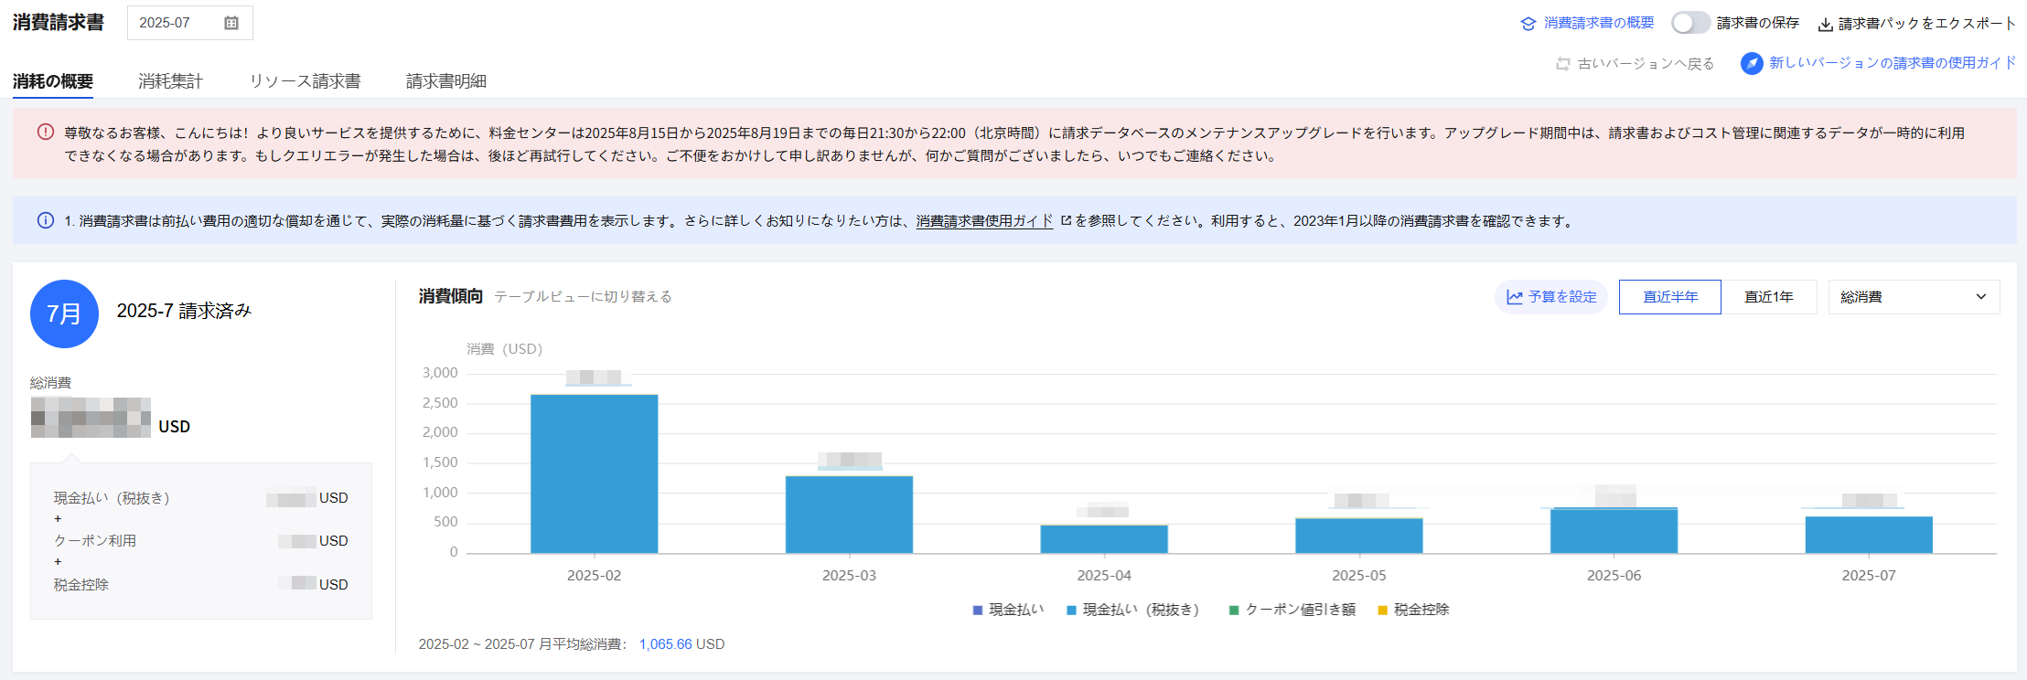
Task: Click the return arrow icon for 古いバージョンへ戻る
Action: (1563, 64)
